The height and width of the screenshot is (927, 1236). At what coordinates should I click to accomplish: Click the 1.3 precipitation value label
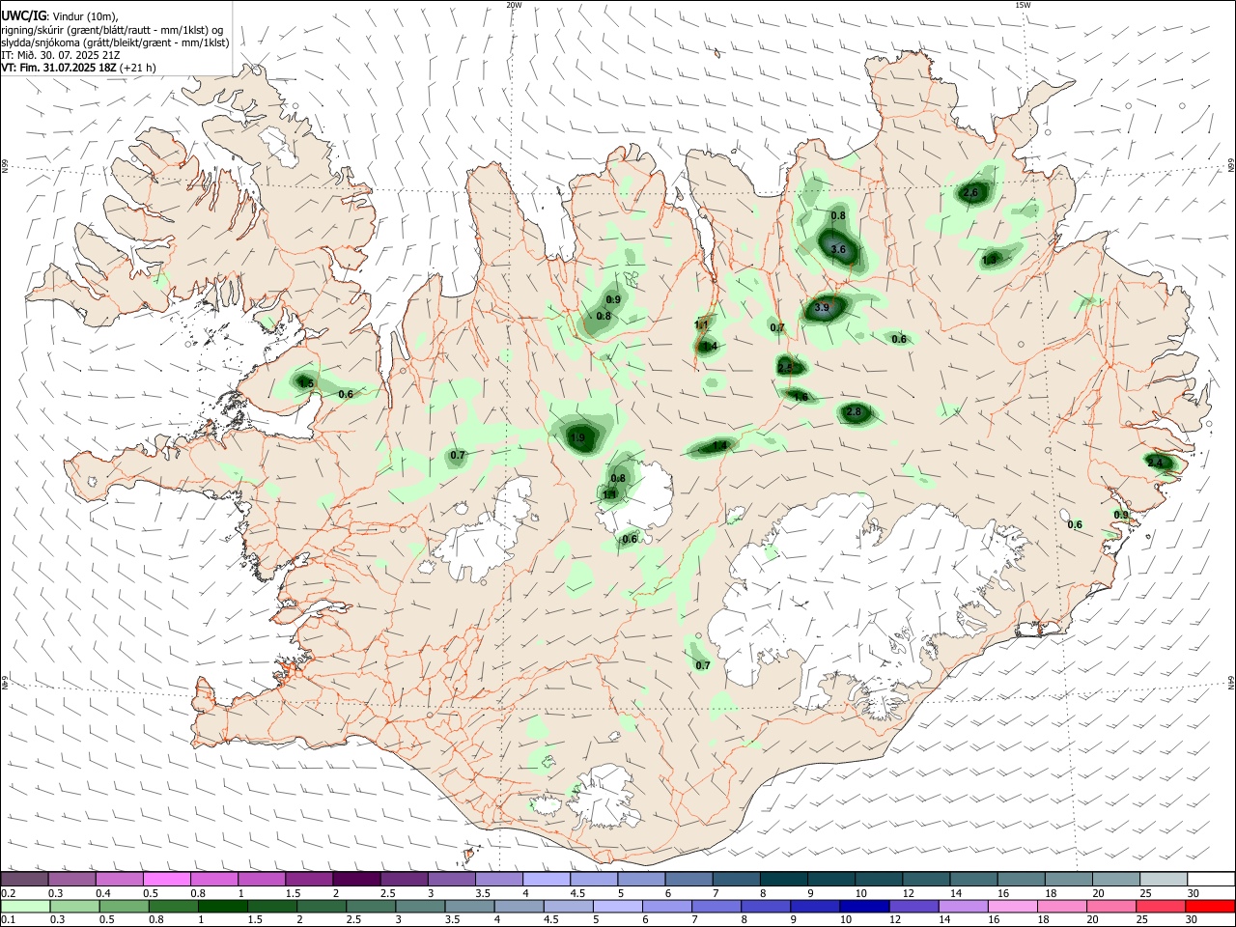tap(990, 260)
